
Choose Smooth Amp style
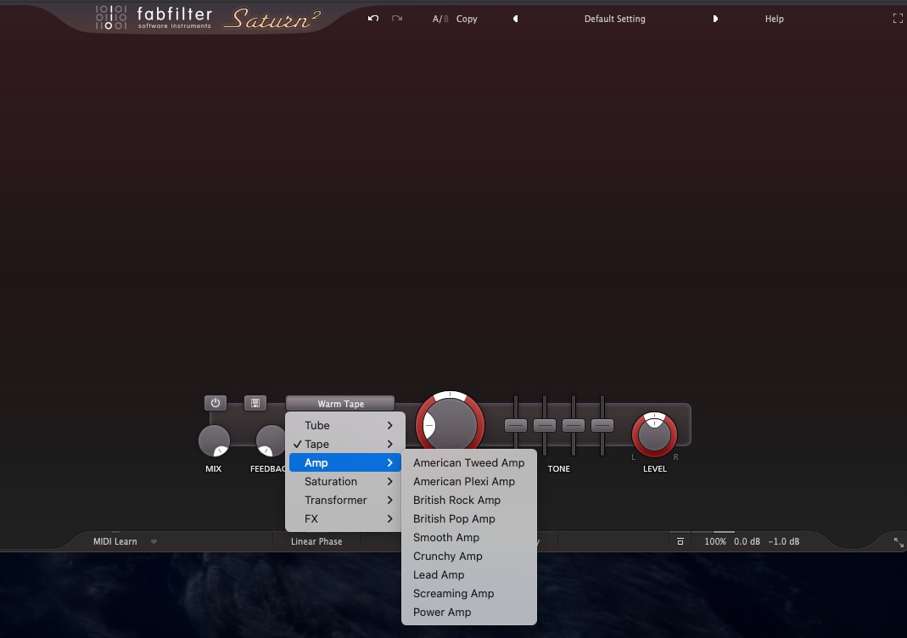pyautogui.click(x=468, y=537)
